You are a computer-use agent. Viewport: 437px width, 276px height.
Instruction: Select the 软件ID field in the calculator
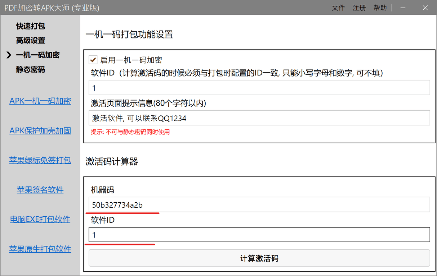click(x=259, y=234)
